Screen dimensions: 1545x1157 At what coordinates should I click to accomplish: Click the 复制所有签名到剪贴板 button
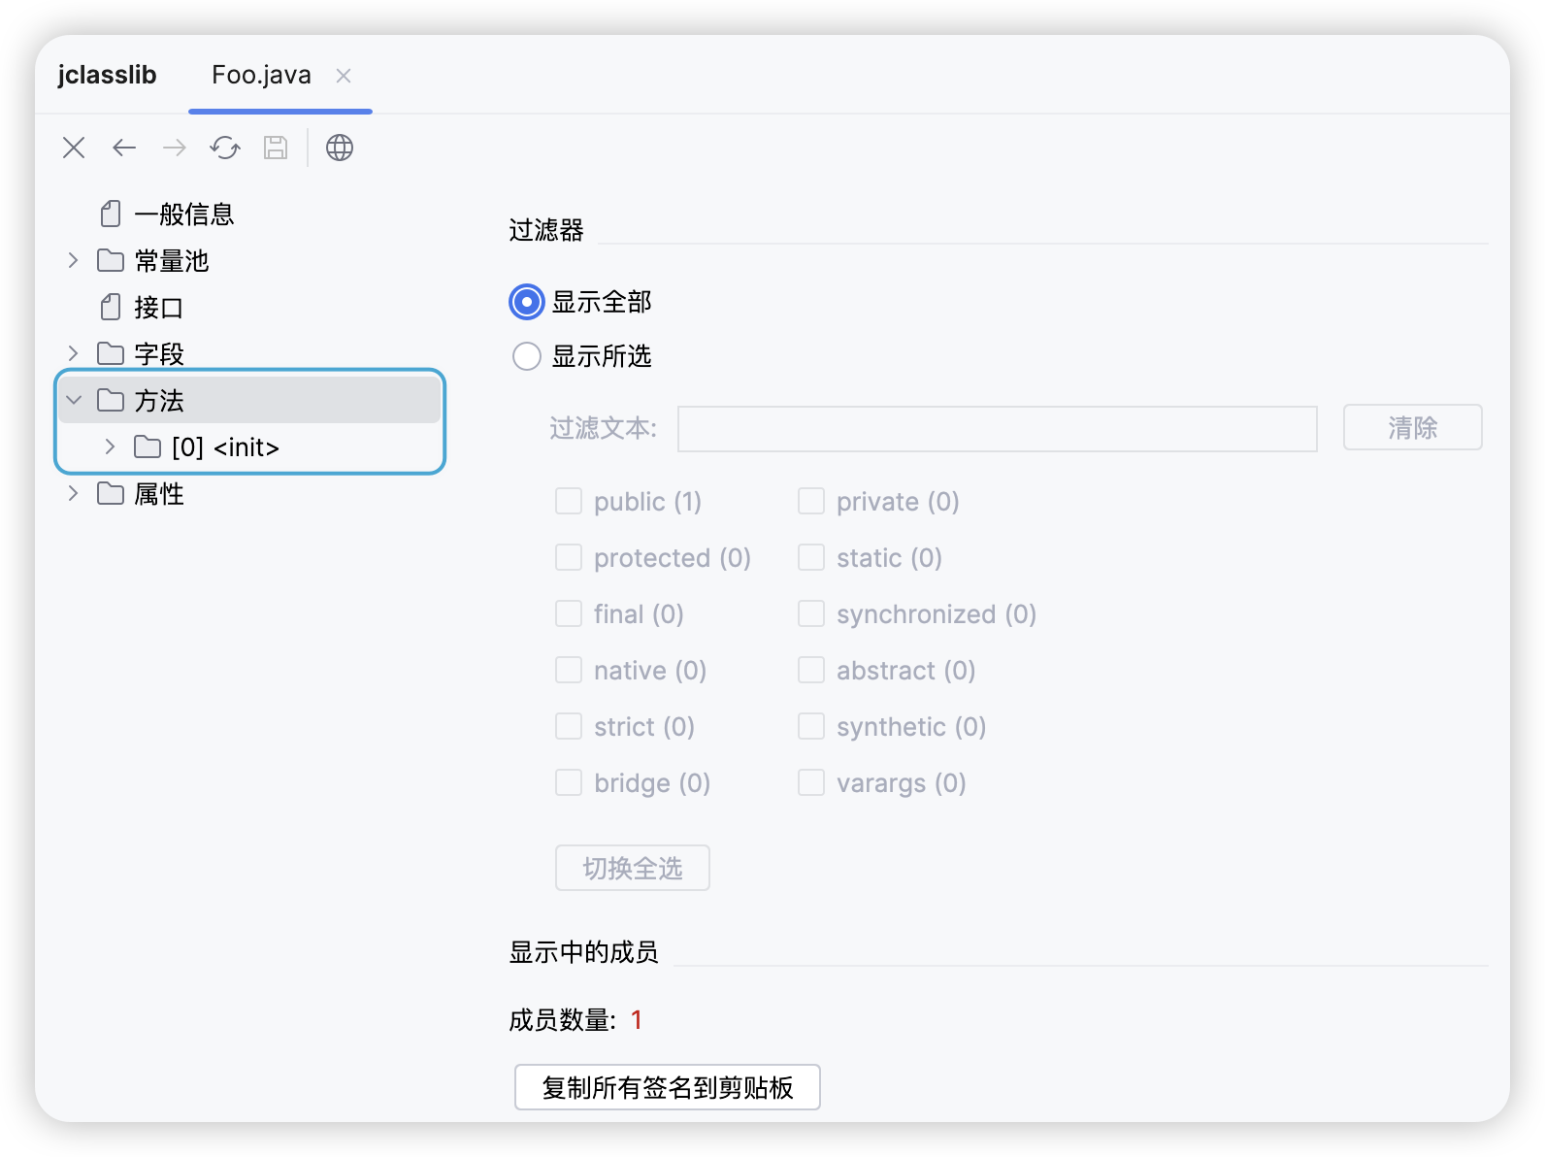tap(667, 1087)
